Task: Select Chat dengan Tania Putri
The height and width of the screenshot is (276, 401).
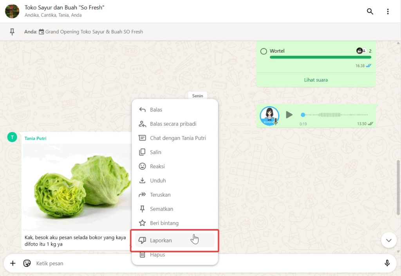Action: (177, 138)
